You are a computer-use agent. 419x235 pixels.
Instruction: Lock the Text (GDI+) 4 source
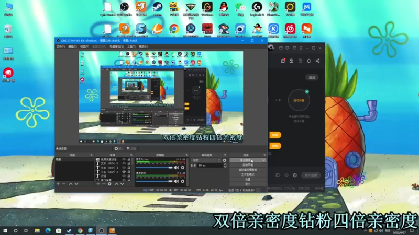129,168
